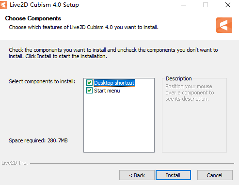Click the Description box hint text
The width and height of the screenshot is (239, 185).
point(190,92)
